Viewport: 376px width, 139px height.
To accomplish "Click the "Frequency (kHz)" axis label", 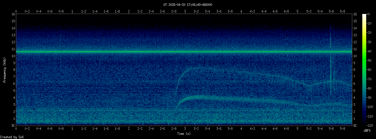I will click(x=4, y=70).
